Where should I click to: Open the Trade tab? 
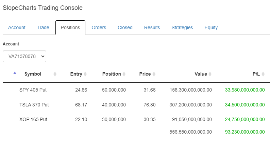pyautogui.click(x=43, y=27)
